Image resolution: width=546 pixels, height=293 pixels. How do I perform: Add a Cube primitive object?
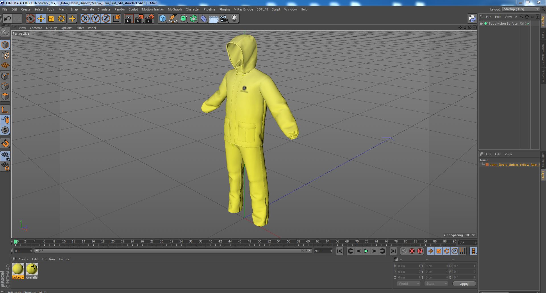tap(162, 19)
